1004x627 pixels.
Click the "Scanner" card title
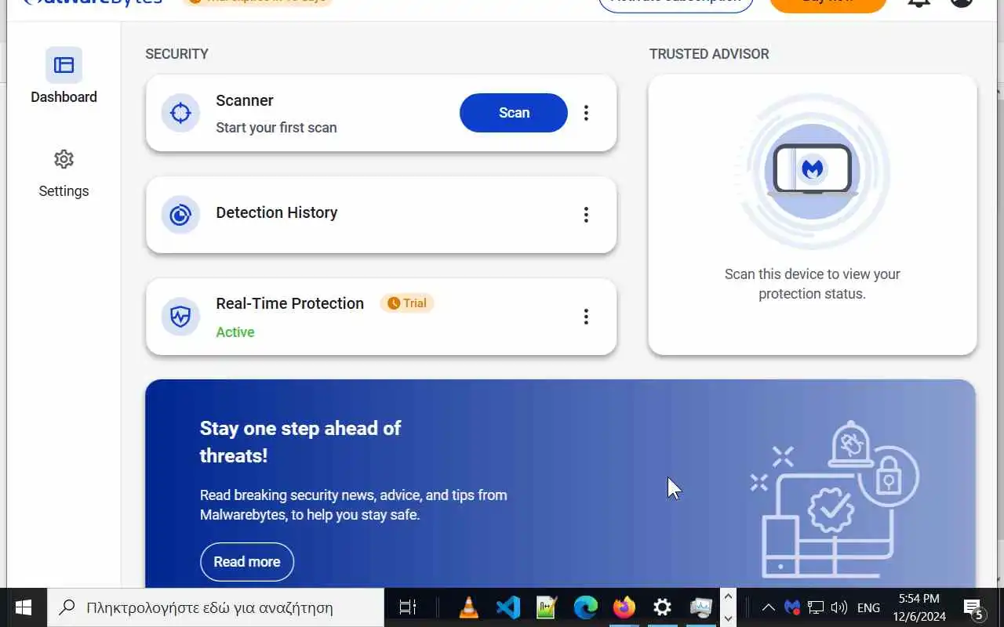(x=245, y=100)
